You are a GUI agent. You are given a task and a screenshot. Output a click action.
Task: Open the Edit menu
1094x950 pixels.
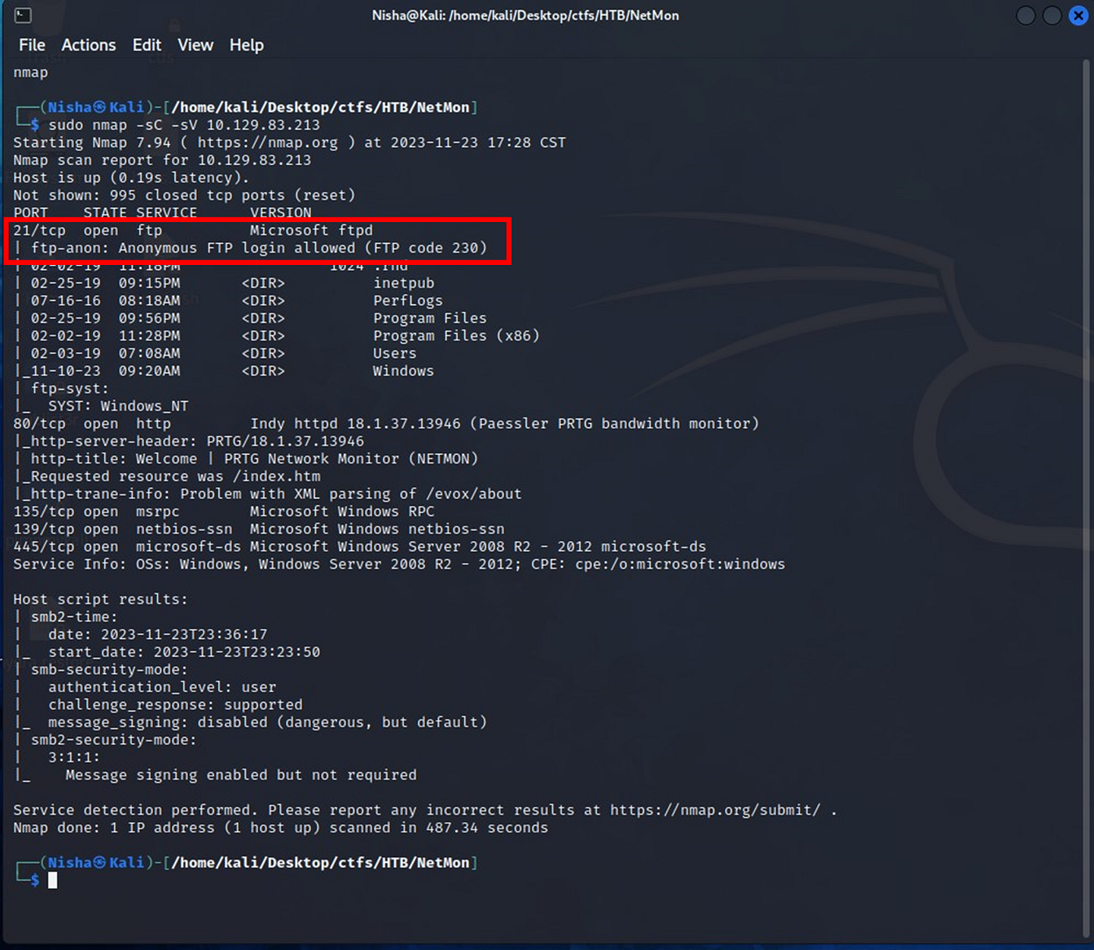point(147,45)
